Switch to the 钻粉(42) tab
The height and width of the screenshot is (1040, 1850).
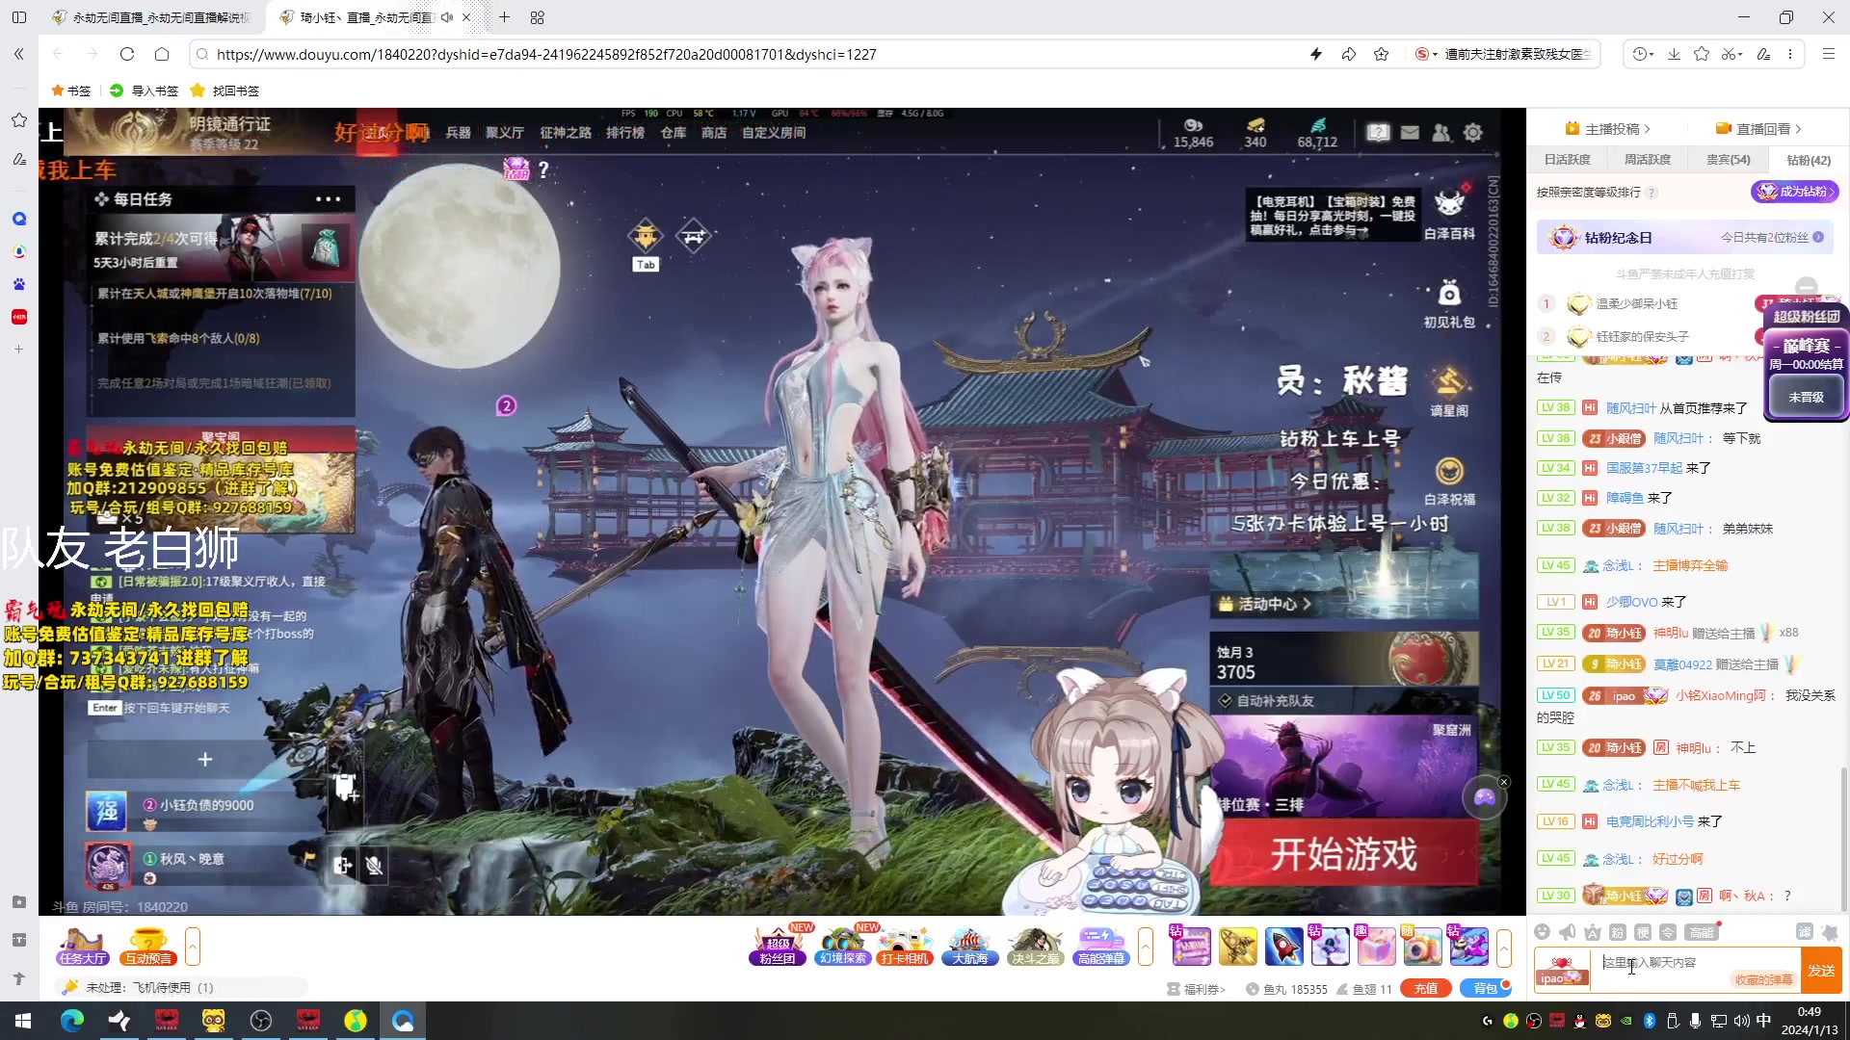pyautogui.click(x=1809, y=160)
